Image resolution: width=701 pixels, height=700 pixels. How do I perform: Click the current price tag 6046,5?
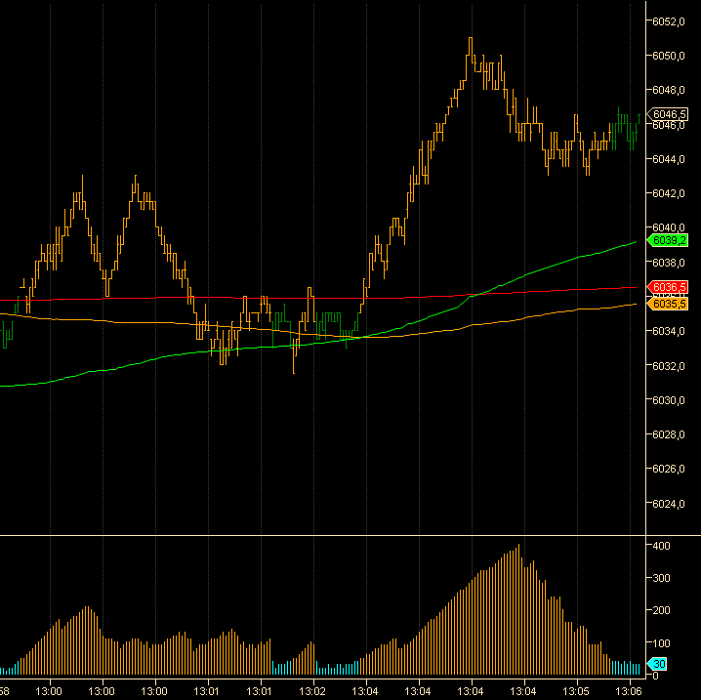click(668, 114)
